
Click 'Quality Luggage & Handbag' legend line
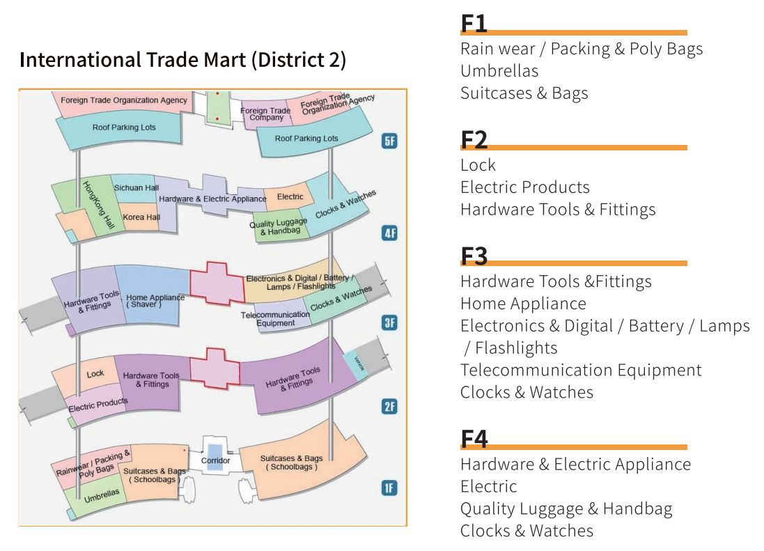click(566, 509)
